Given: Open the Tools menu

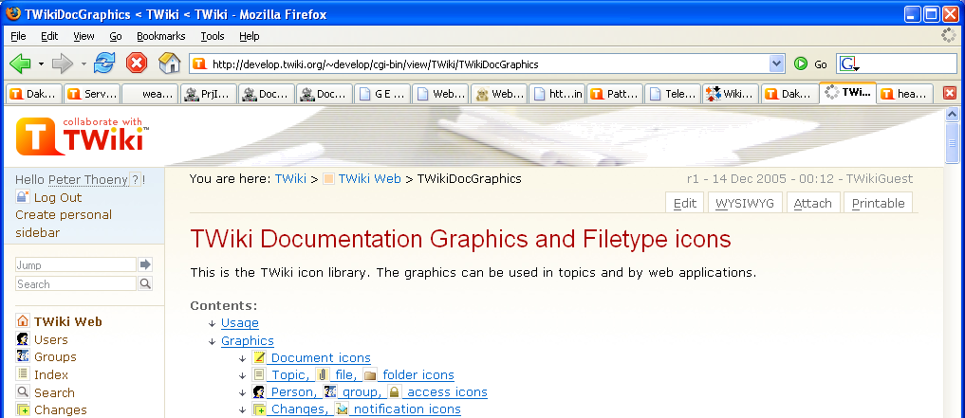Looking at the screenshot, I should point(212,36).
